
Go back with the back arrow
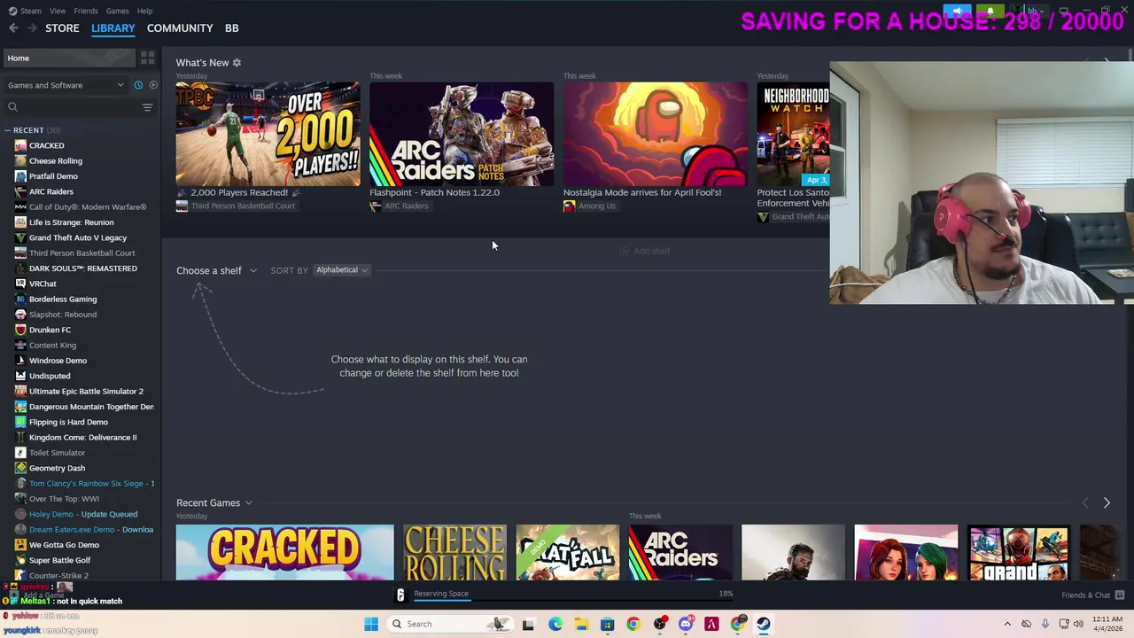(x=13, y=28)
